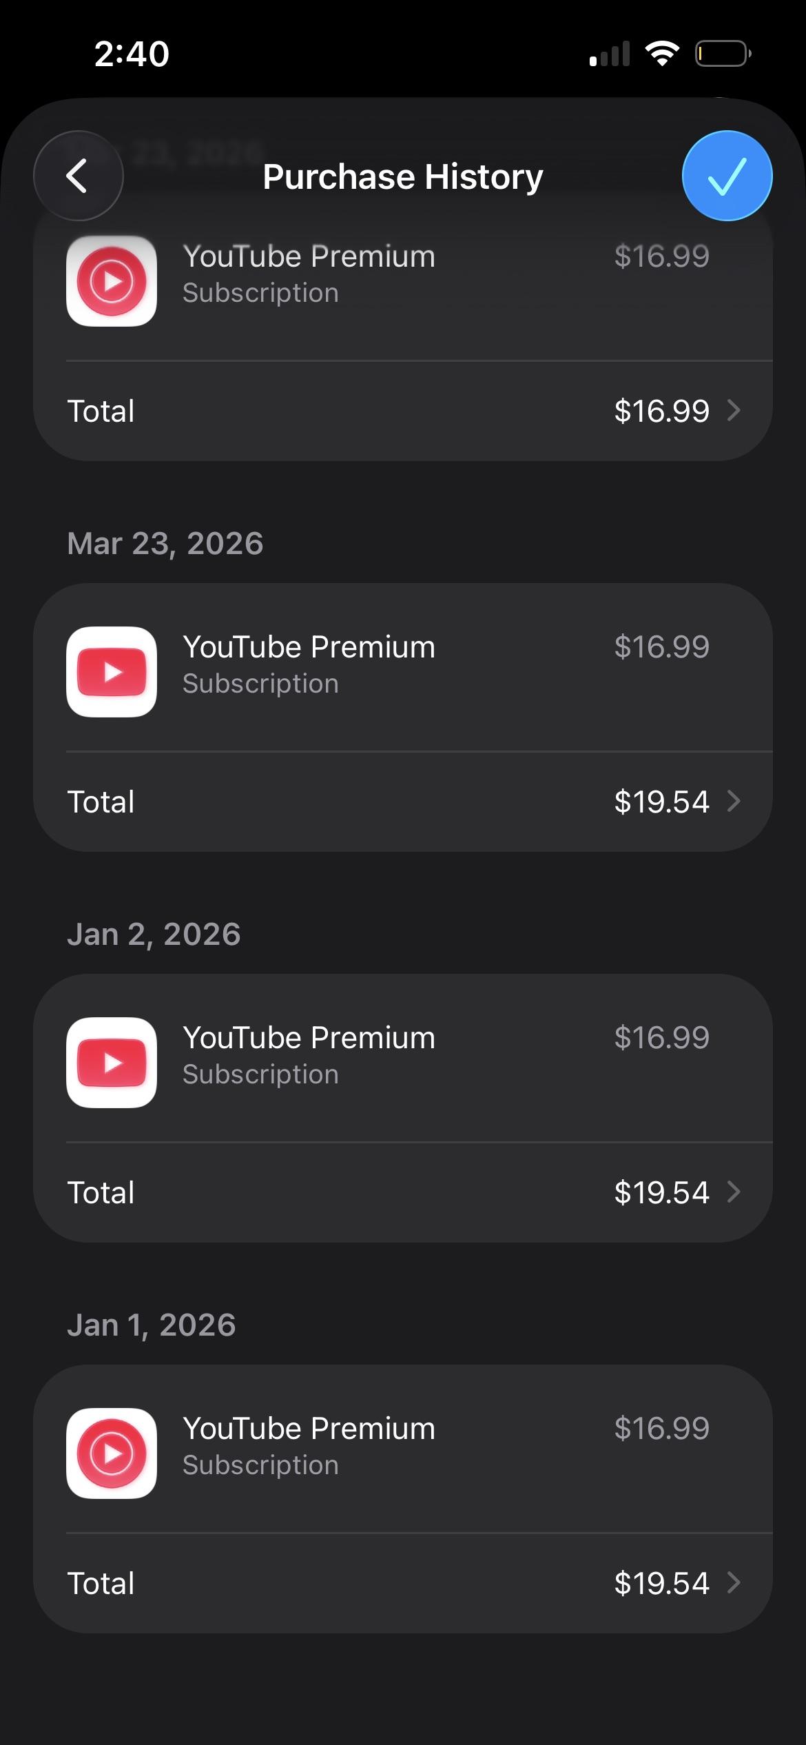Tap the Wi-Fi status icon

662,54
